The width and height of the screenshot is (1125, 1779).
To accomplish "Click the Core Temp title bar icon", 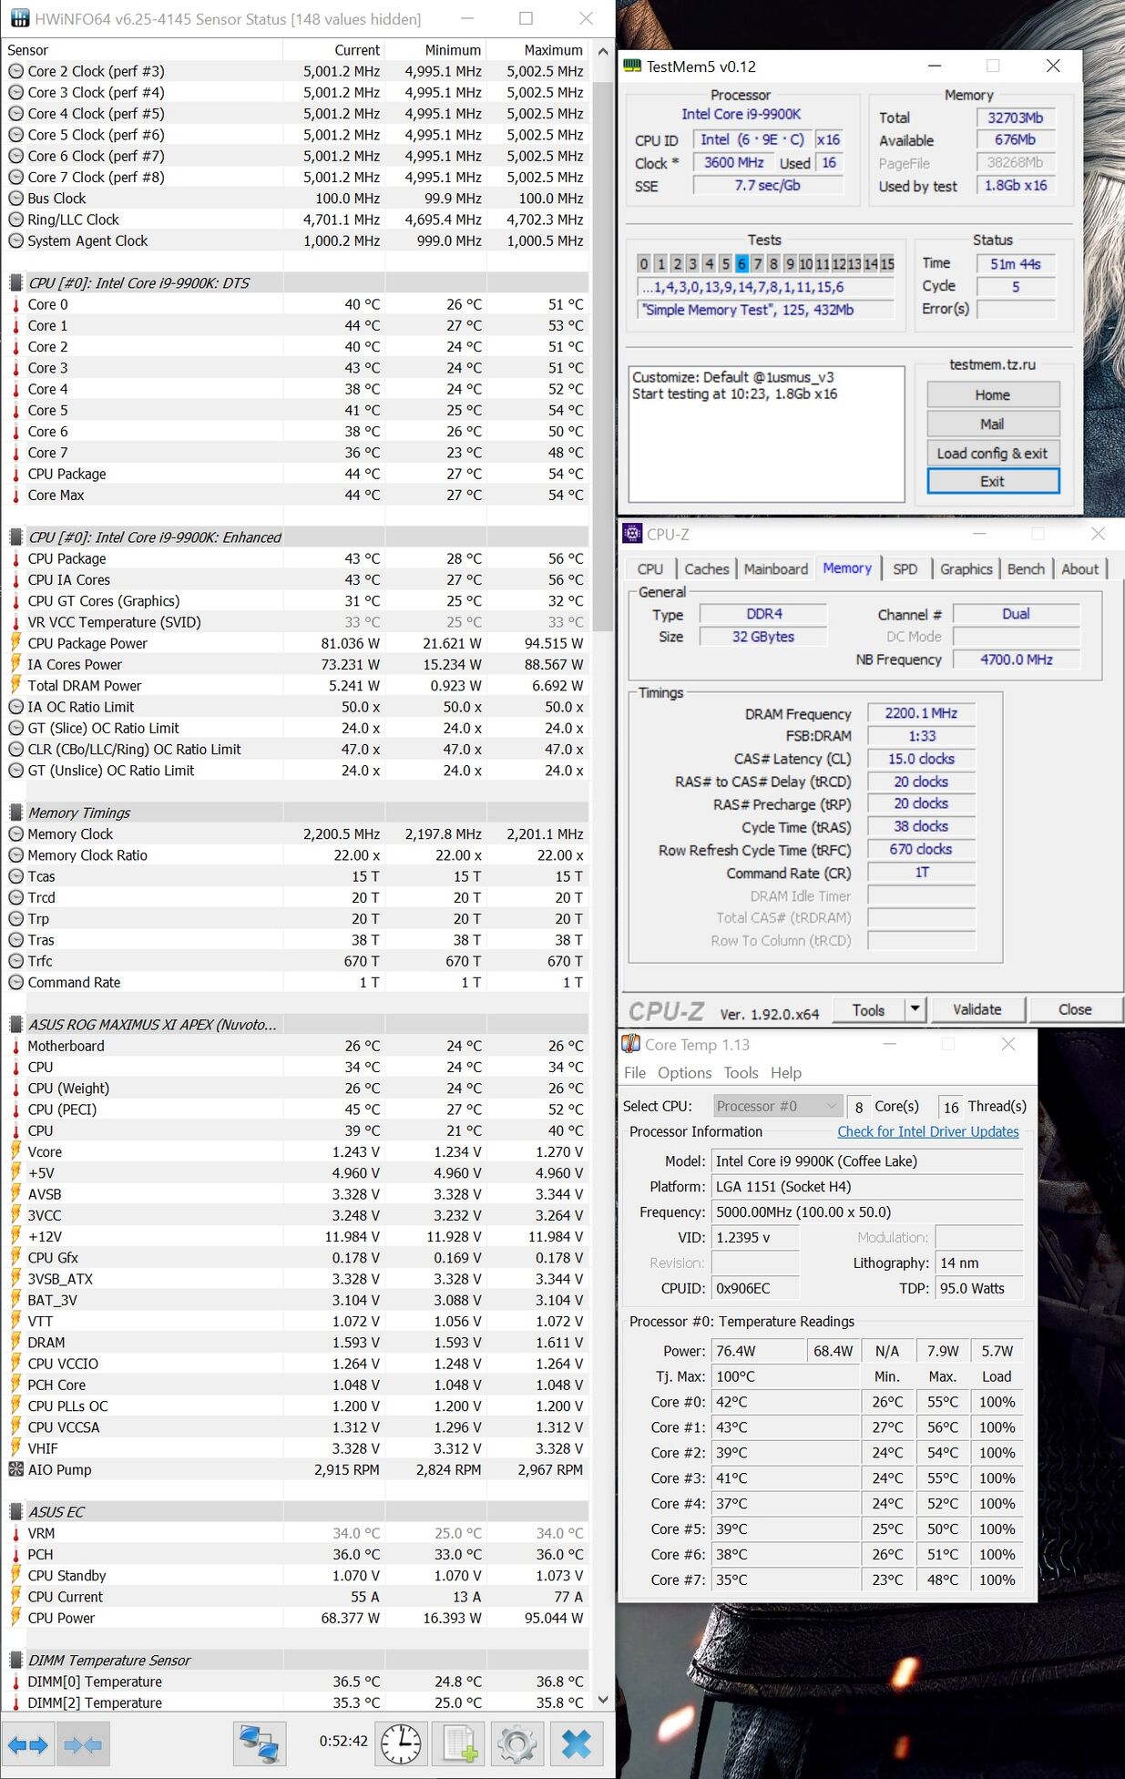I will 630,1044.
